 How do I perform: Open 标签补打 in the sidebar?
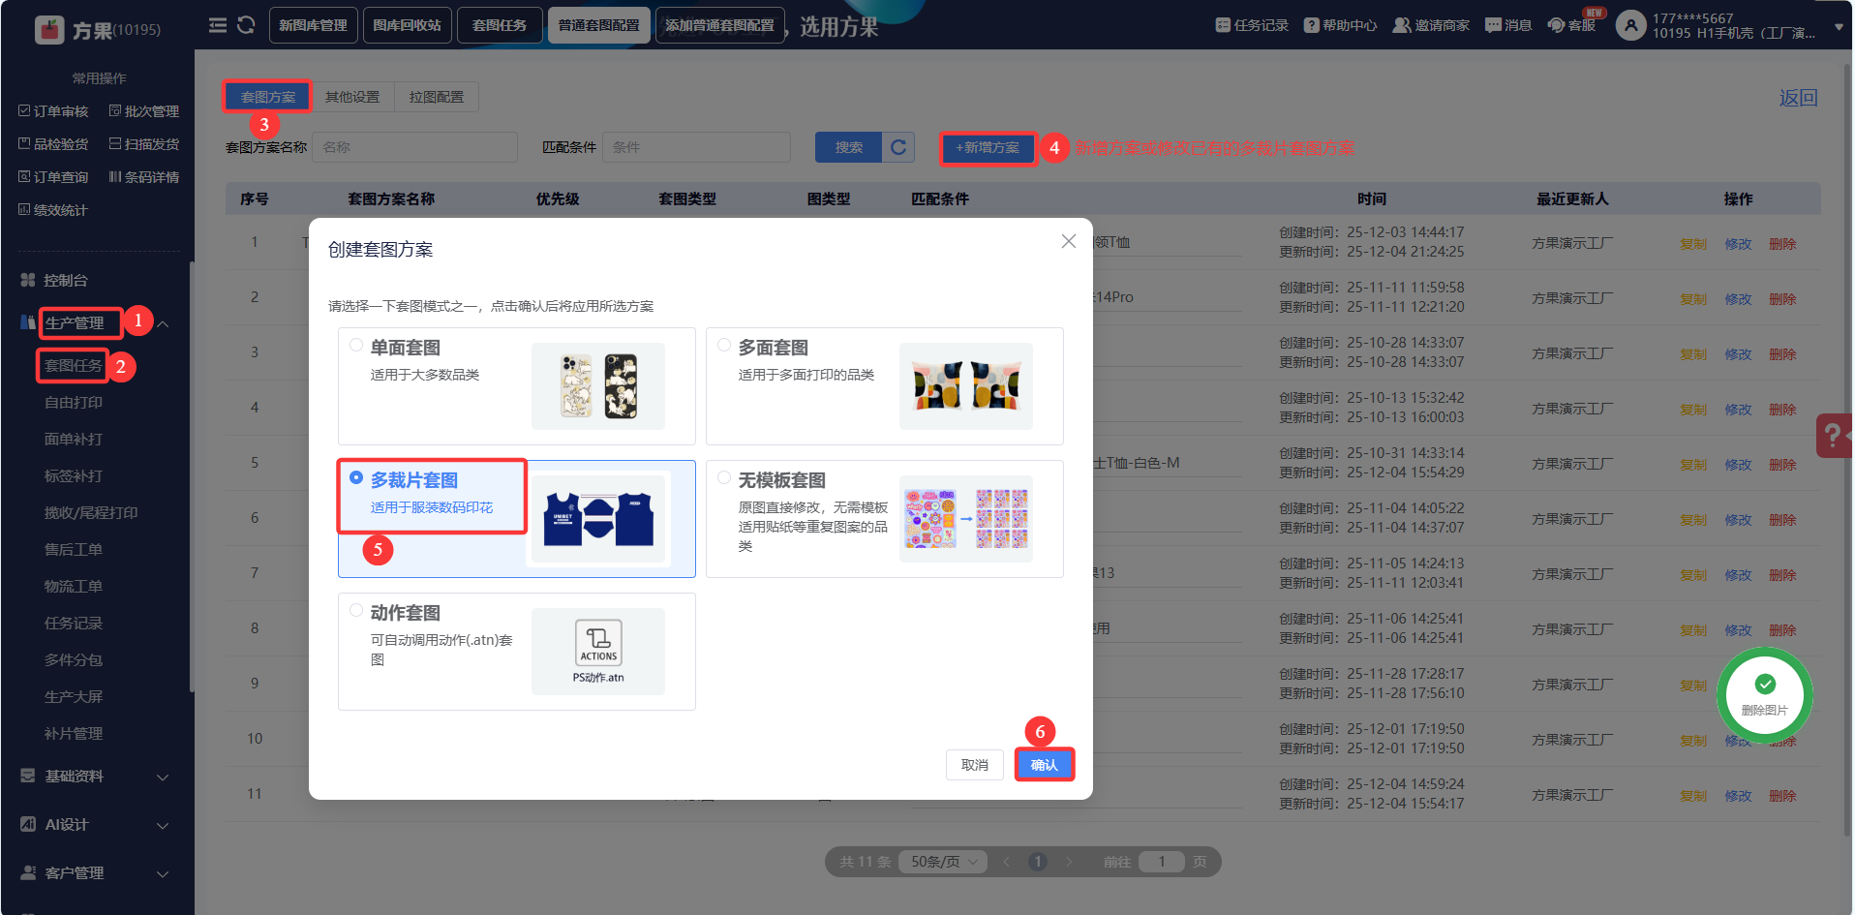74,476
